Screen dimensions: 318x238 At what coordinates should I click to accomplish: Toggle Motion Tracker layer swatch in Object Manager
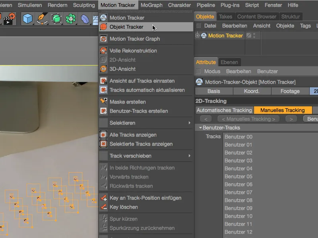249,36
